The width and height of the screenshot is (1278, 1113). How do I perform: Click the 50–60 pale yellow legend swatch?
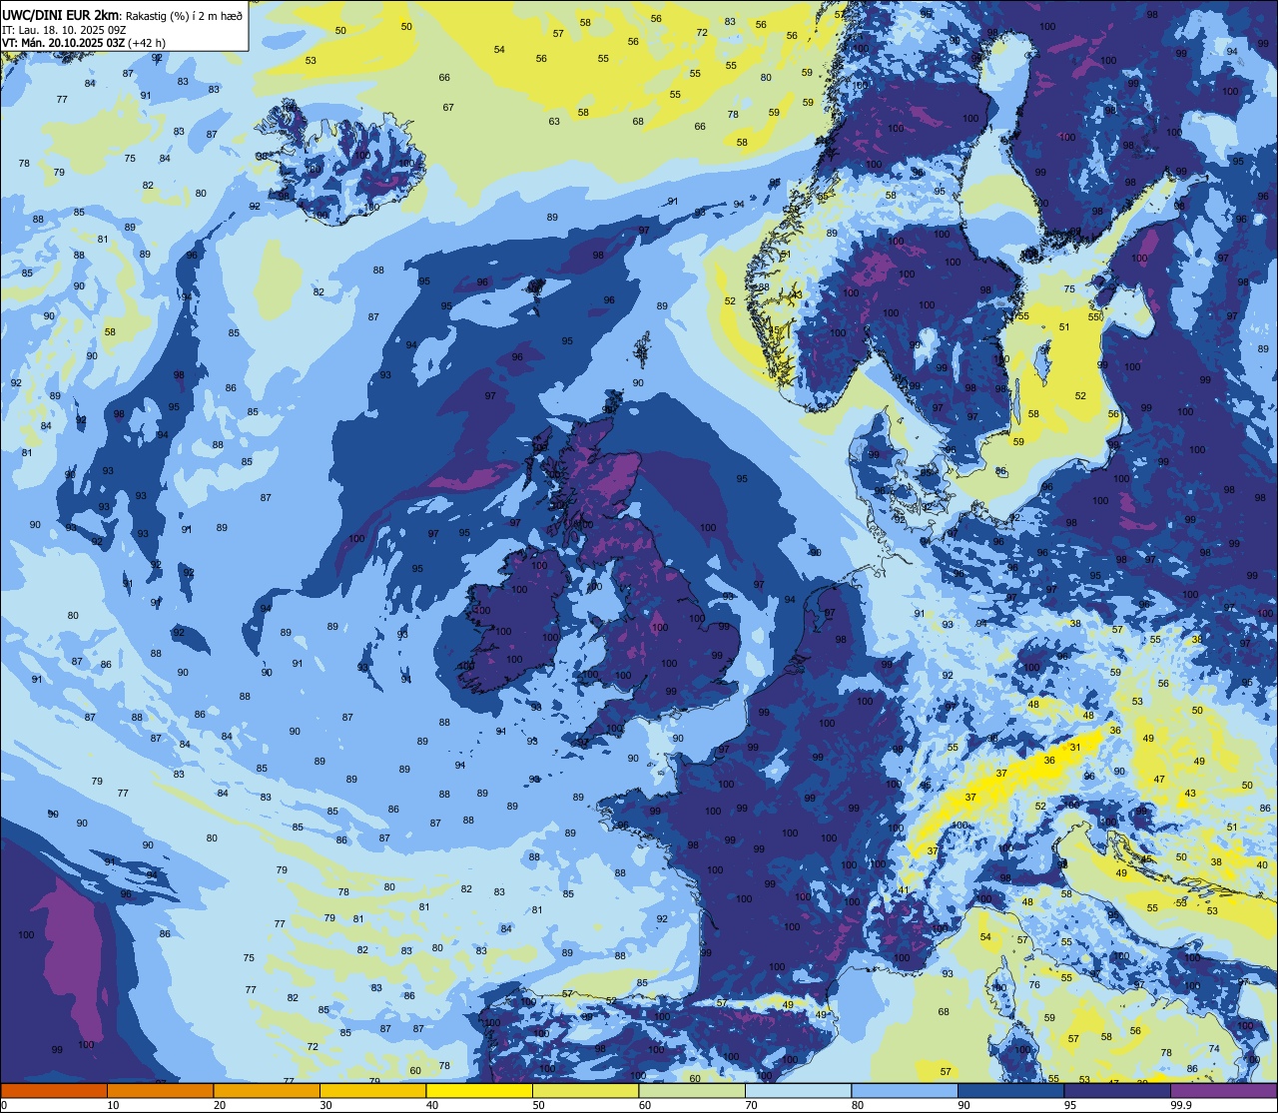click(585, 1090)
